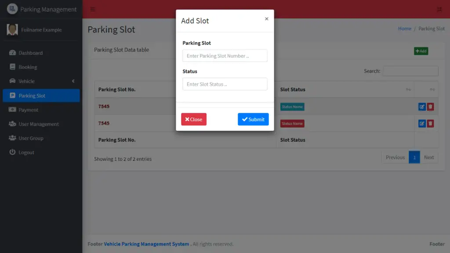This screenshot has height=253, width=450.
Task: Edit slot 7545 with the blue pencil icon
Action: click(422, 106)
